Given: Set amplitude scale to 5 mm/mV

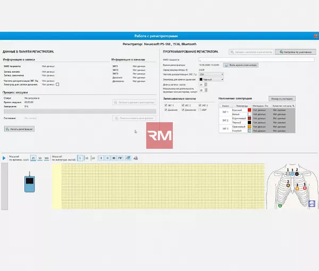Looking at the screenshot, I should point(80,158).
